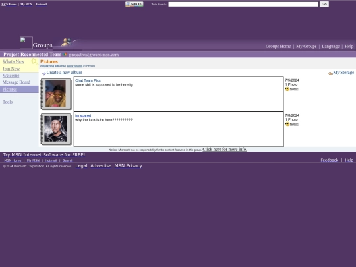Select Join Now in the sidebar
This screenshot has width=356, height=267.
pos(11,69)
